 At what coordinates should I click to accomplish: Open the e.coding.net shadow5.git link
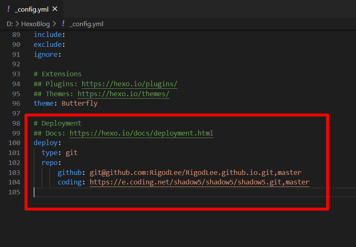(x=199, y=182)
